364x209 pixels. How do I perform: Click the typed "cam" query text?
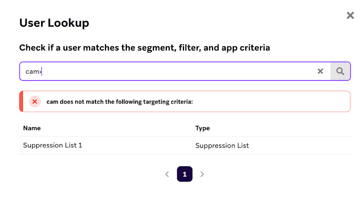(32, 71)
